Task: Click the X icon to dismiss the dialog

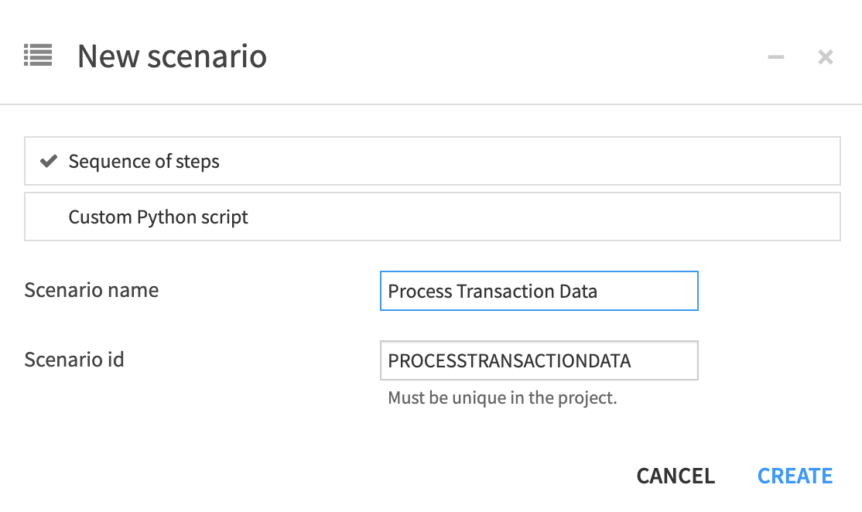Action: [825, 56]
